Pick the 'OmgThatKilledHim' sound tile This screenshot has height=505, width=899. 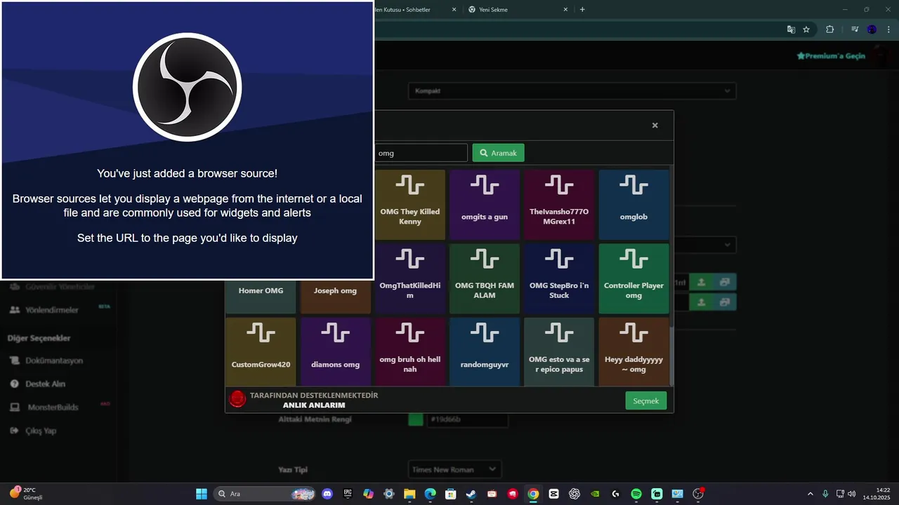click(410, 278)
